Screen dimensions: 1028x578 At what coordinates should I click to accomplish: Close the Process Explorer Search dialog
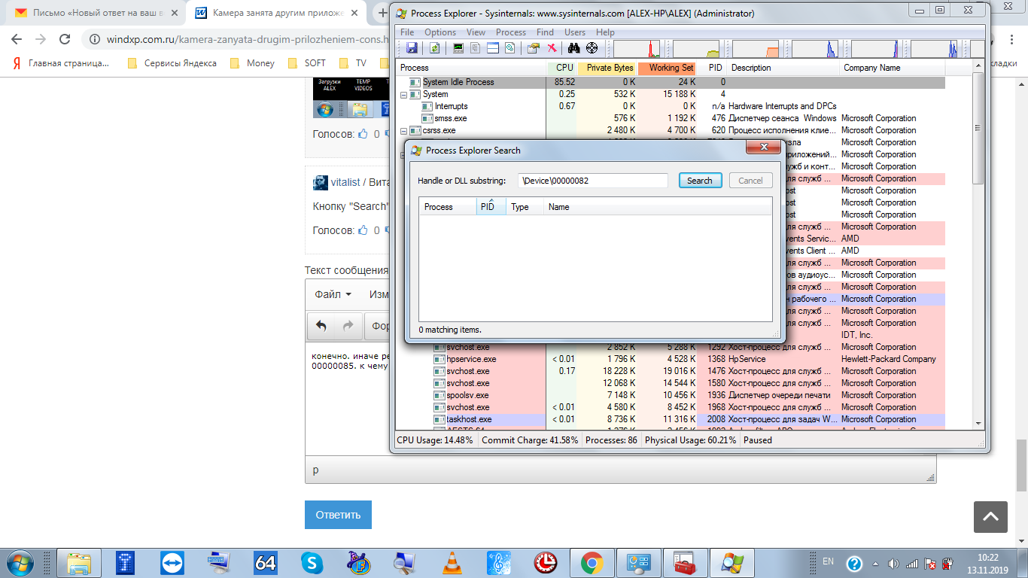(x=763, y=148)
